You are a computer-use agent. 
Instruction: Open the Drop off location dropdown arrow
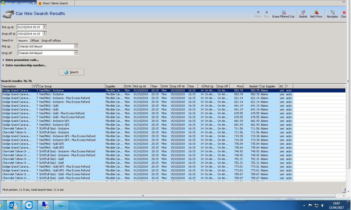[x=76, y=53]
